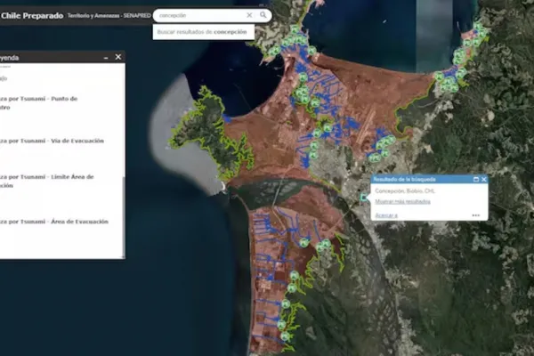The image size is (534, 356).
Task: Maximize the 'Resultado de la búsqueda' popup
Action: (476, 179)
